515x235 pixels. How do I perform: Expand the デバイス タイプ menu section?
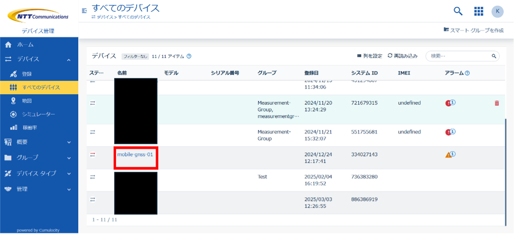coord(69,174)
